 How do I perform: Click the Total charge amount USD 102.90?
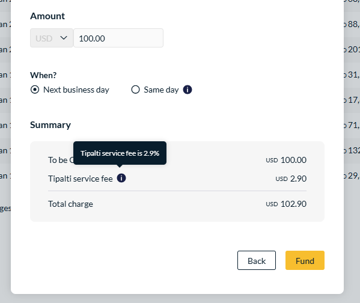pyautogui.click(x=286, y=204)
